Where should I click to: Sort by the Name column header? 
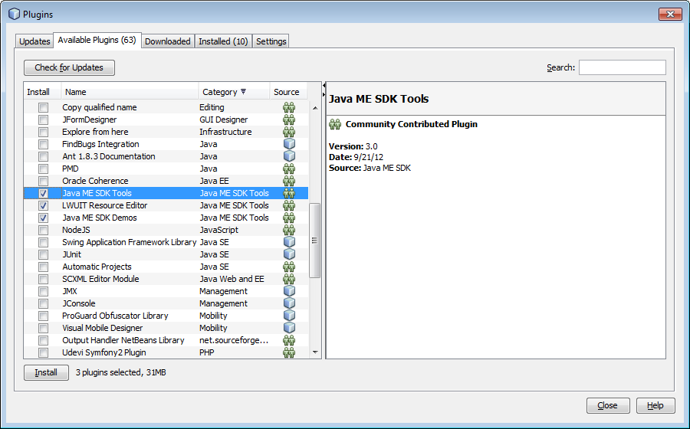coord(130,92)
